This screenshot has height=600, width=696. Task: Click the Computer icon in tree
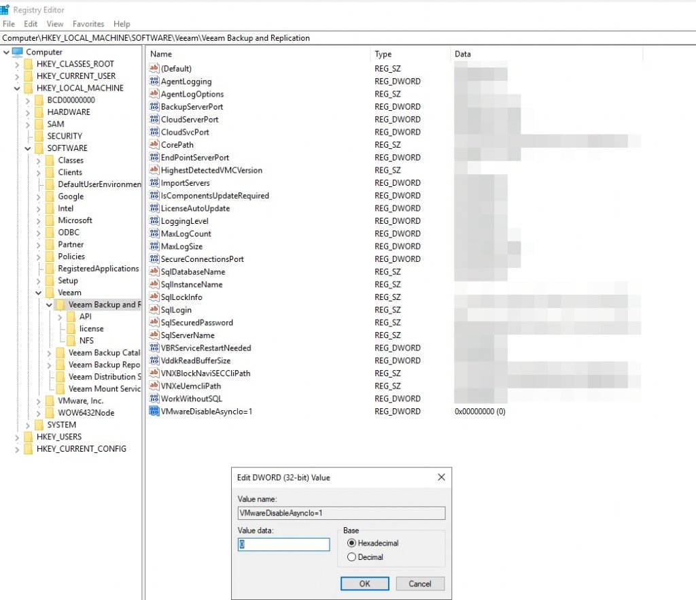click(x=17, y=52)
